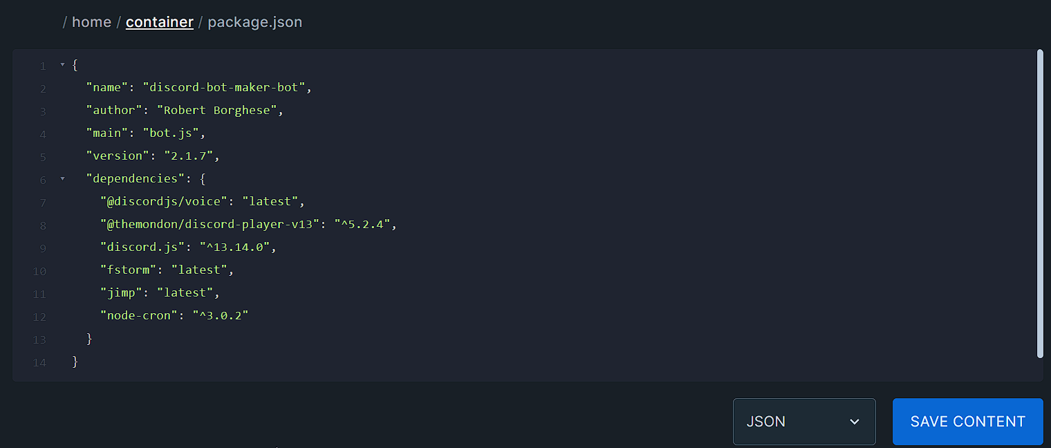
Task: Go to the container breadcrumb link
Action: pos(159,22)
